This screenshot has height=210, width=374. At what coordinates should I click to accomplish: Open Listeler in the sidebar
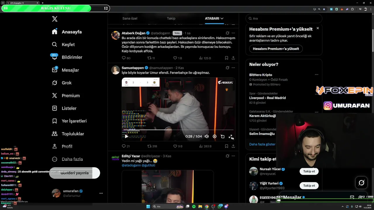(x=64, y=108)
